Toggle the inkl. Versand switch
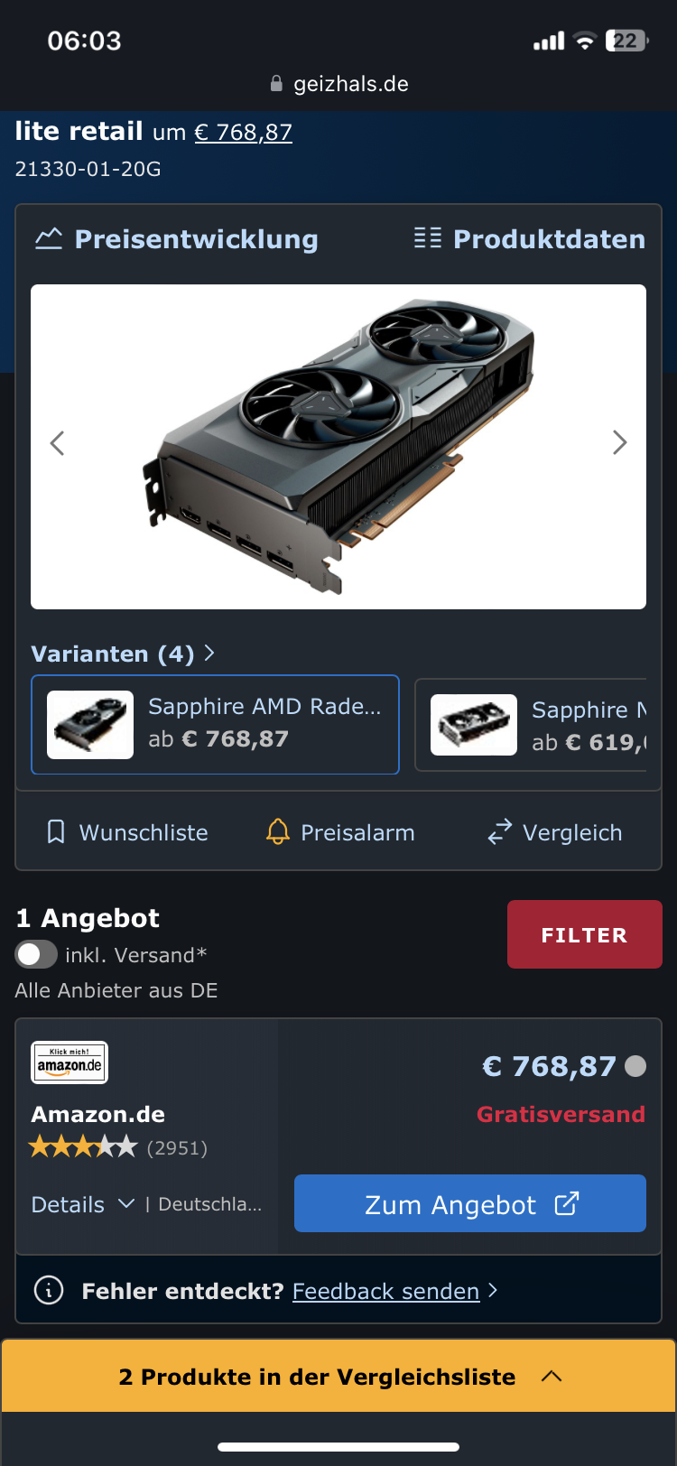Viewport: 677px width, 1466px height. [x=36, y=955]
